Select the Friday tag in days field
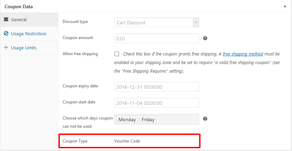The height and width of the screenshot is (151, 292). click(x=148, y=119)
